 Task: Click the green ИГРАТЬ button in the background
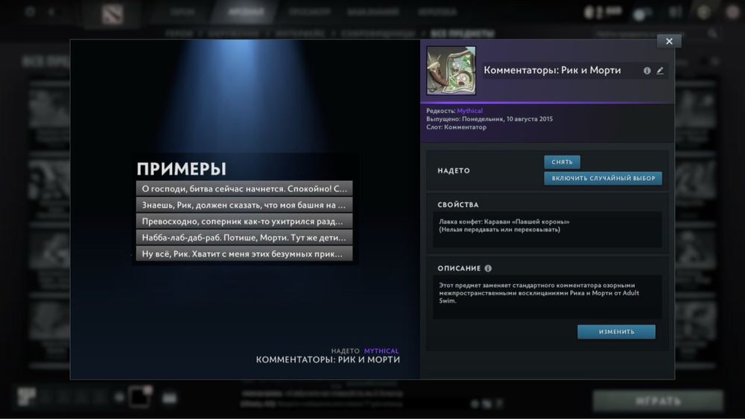coord(658,401)
